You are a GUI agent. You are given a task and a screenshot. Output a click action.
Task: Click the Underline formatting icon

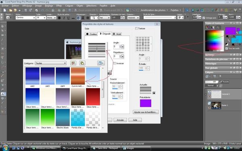(69, 18)
